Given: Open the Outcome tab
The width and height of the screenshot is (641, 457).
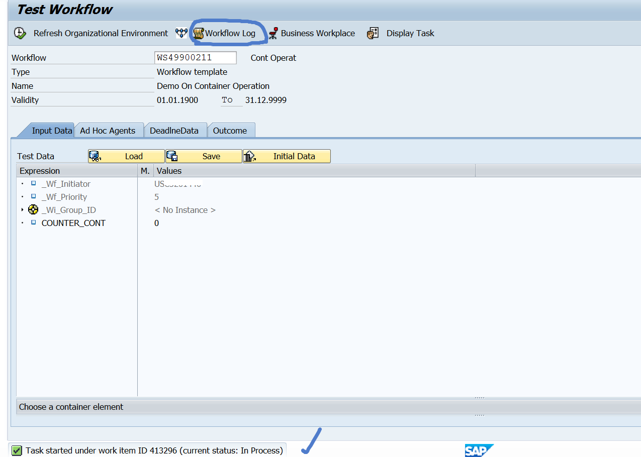Looking at the screenshot, I should pos(230,131).
